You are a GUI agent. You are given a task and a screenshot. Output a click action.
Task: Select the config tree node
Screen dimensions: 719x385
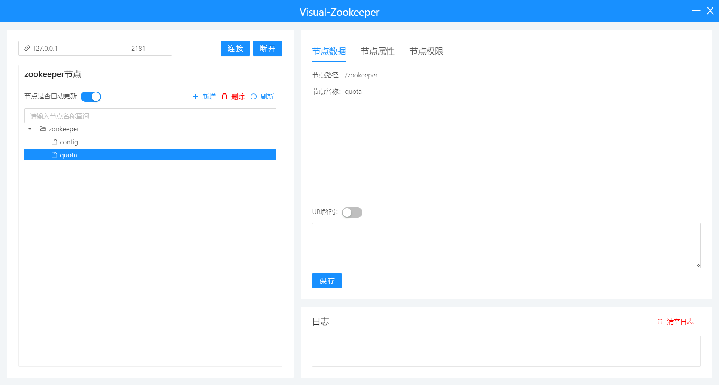coord(69,142)
